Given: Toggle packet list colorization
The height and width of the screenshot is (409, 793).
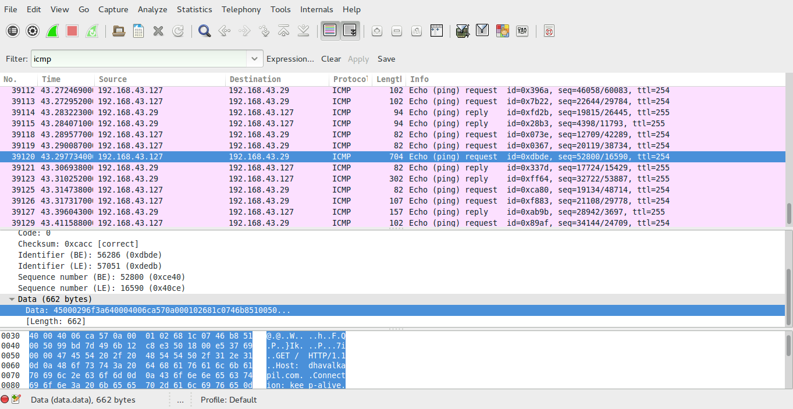Looking at the screenshot, I should point(330,31).
